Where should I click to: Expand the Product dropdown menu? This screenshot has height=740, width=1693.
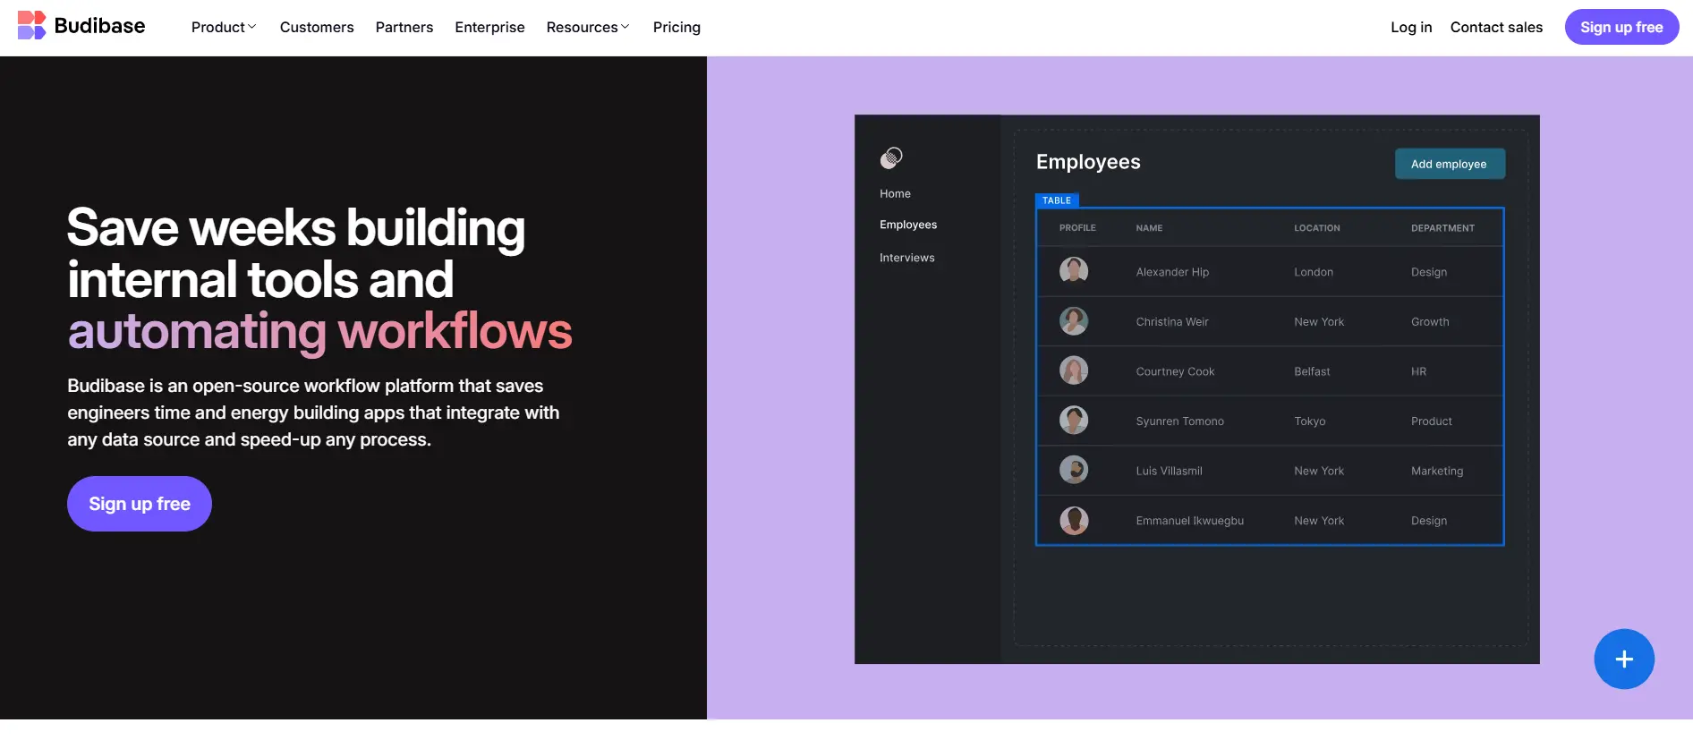coord(224,27)
